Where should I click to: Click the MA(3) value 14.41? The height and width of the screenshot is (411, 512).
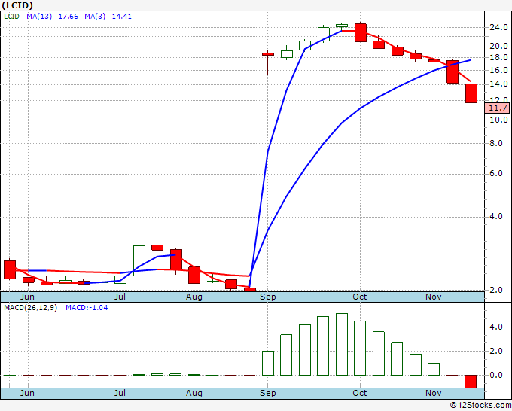click(x=121, y=16)
